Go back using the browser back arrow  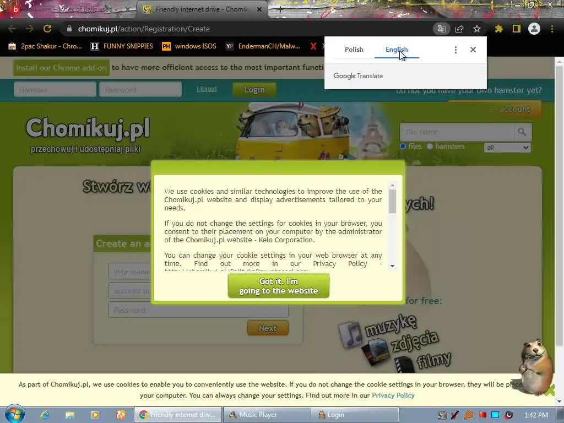point(12,29)
